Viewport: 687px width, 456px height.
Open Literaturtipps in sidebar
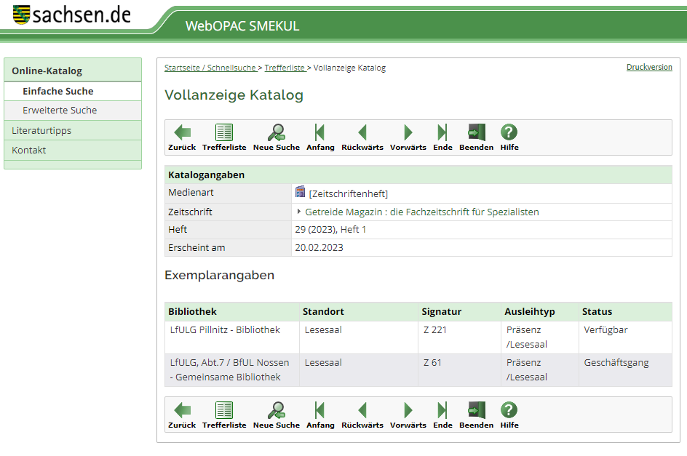pyautogui.click(x=73, y=130)
